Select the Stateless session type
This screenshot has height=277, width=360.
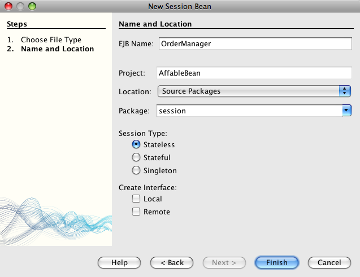(x=136, y=145)
